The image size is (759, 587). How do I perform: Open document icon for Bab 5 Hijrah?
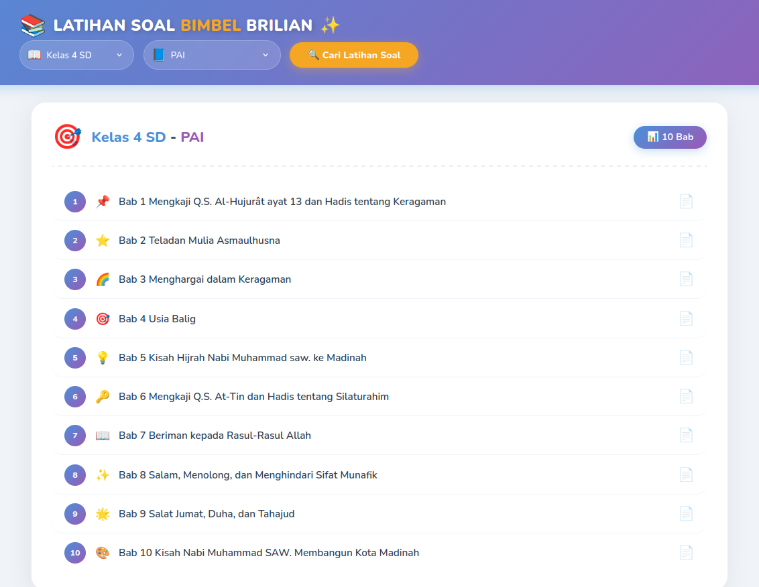pyautogui.click(x=686, y=358)
